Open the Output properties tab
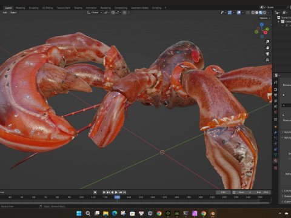291x218 pixels. pyautogui.click(x=276, y=95)
